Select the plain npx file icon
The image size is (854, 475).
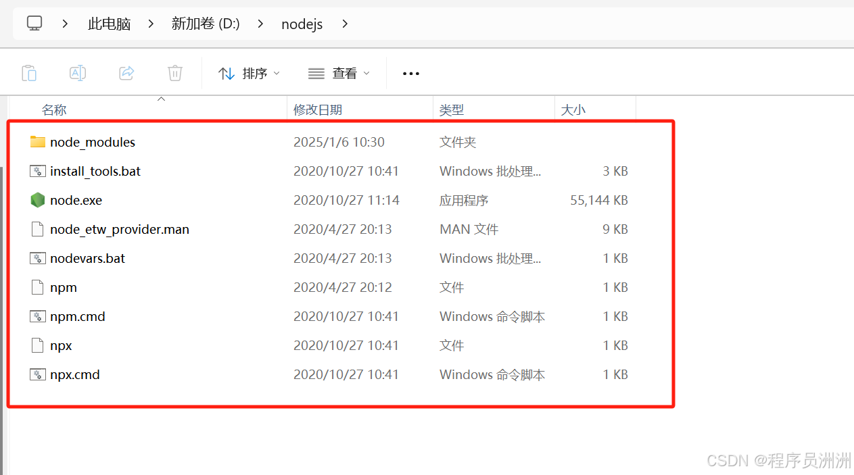pyautogui.click(x=38, y=345)
